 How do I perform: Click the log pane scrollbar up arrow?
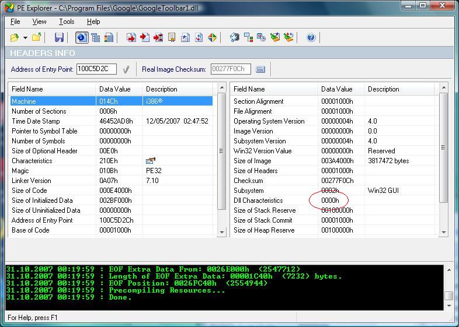click(x=449, y=270)
